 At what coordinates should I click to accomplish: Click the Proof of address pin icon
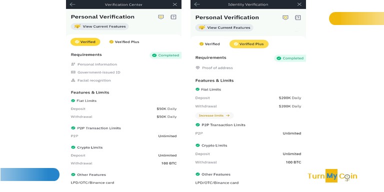197,67
